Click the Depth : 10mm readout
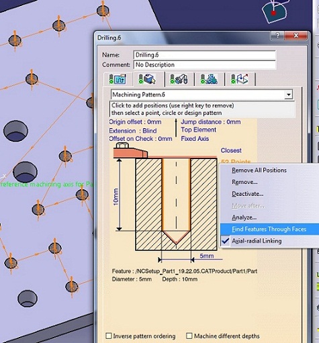This screenshot has width=319, height=343. [179, 279]
